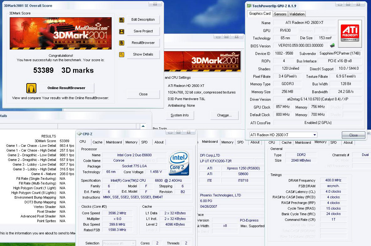Click the Save Project button

pyautogui.click(x=143, y=31)
